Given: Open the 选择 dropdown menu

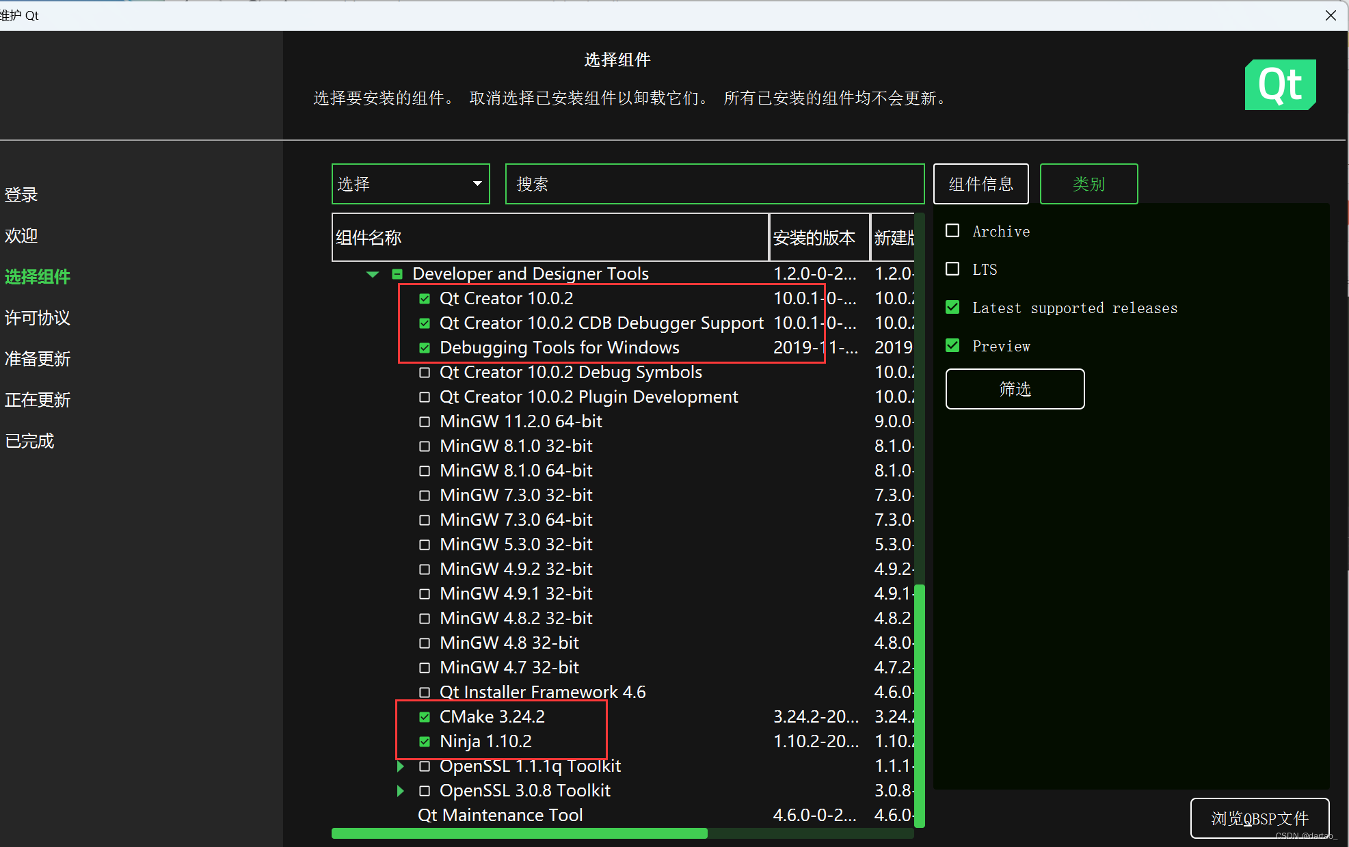Looking at the screenshot, I should click(x=410, y=184).
